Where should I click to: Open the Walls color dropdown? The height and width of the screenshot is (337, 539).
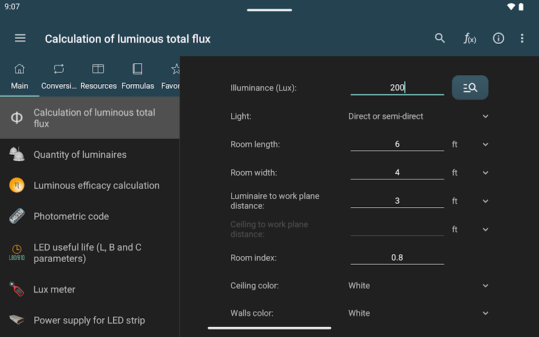pos(418,313)
